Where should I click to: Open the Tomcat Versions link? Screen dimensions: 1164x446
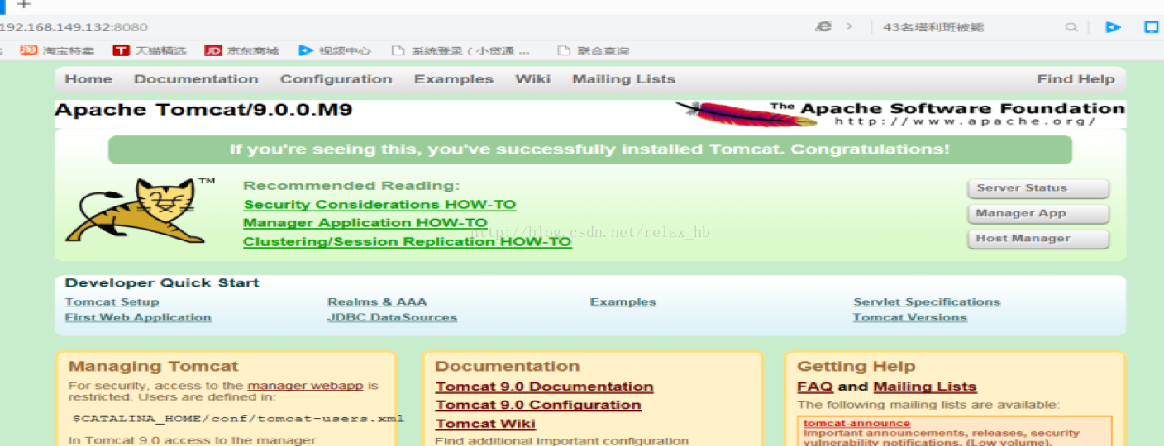point(910,317)
